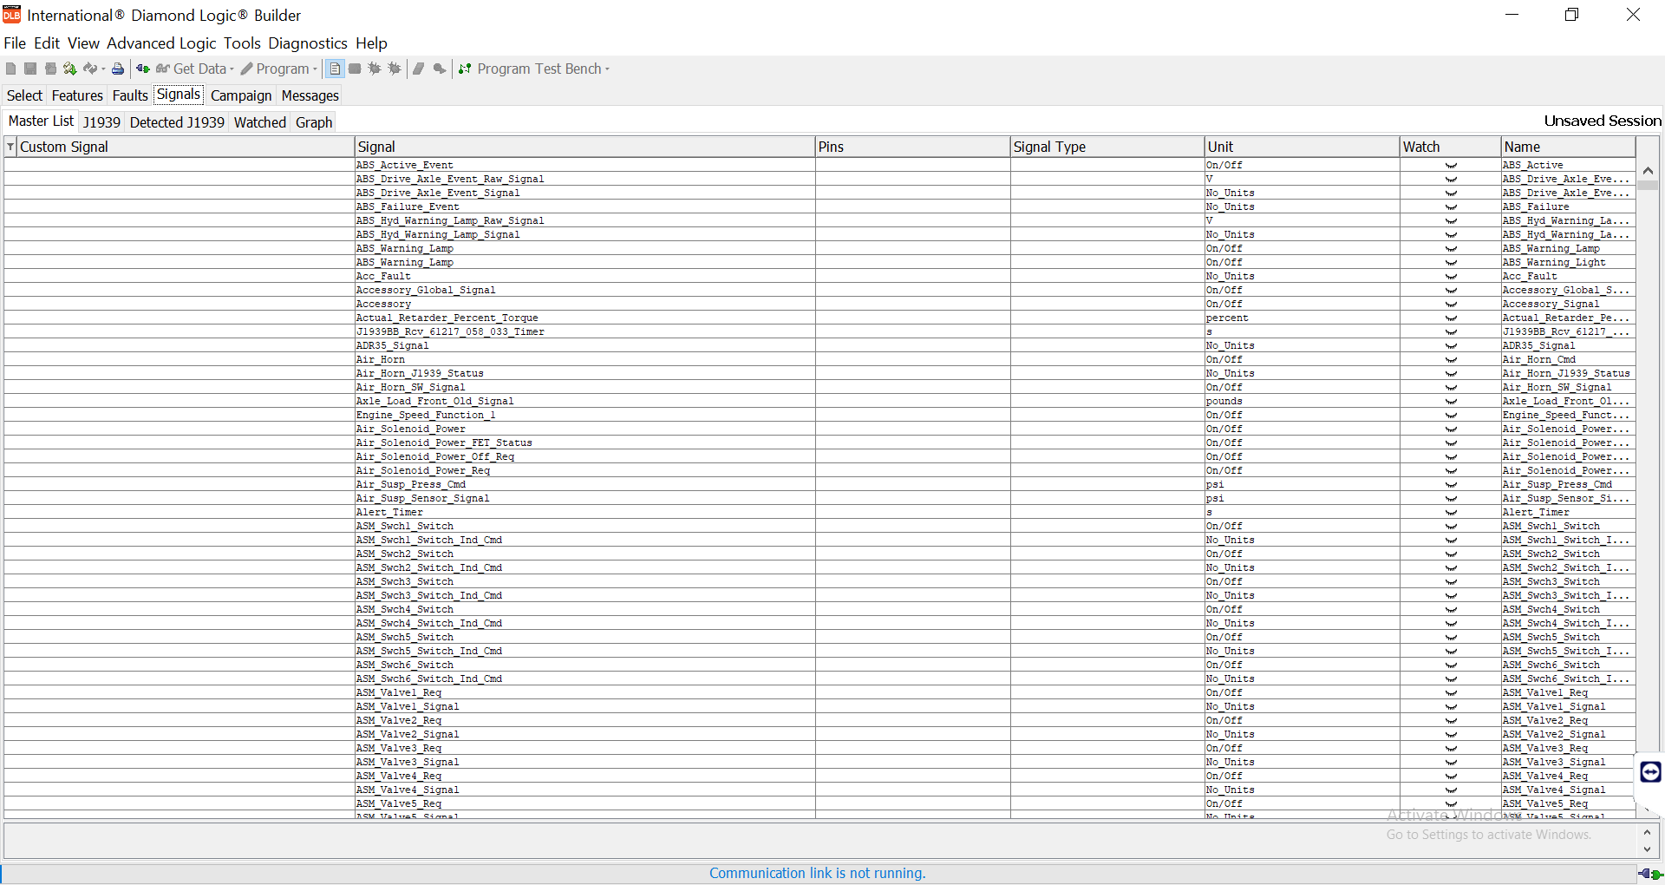The height and width of the screenshot is (885, 1665).
Task: Click the DLB application icon in title bar
Action: [11, 15]
